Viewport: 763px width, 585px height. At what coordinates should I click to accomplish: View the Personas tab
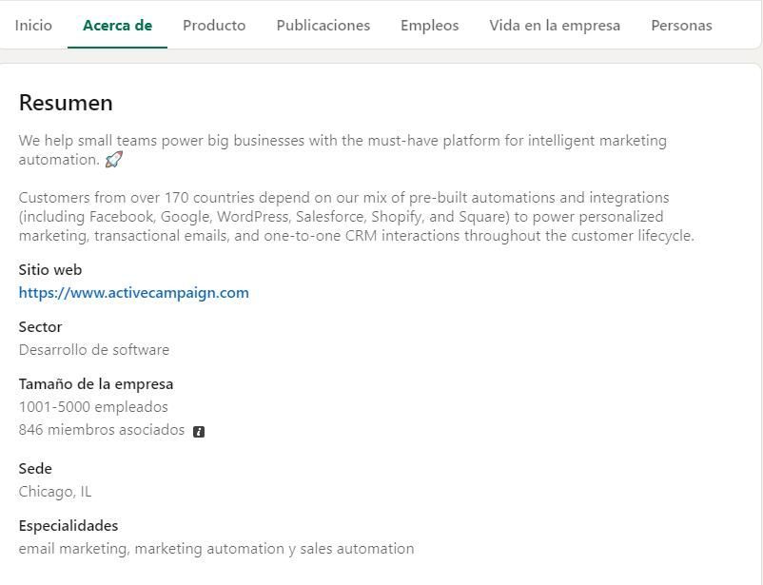pos(681,26)
